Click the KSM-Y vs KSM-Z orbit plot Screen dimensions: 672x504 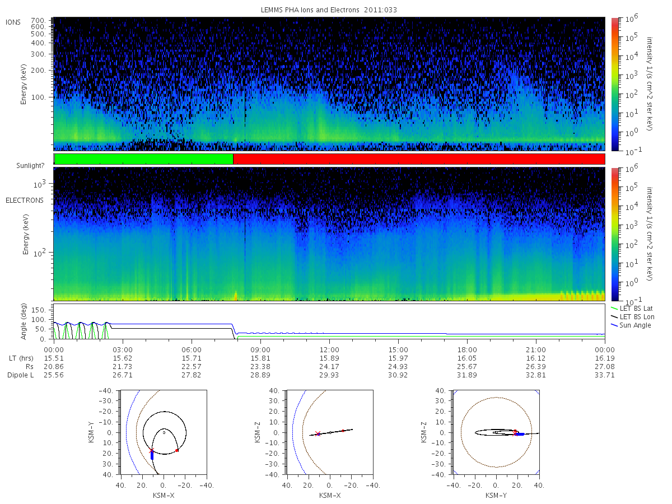coord(496,432)
